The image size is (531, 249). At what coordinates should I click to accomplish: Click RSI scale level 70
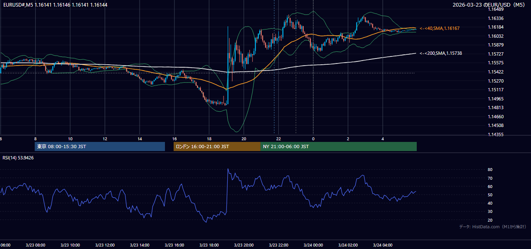point(490,178)
